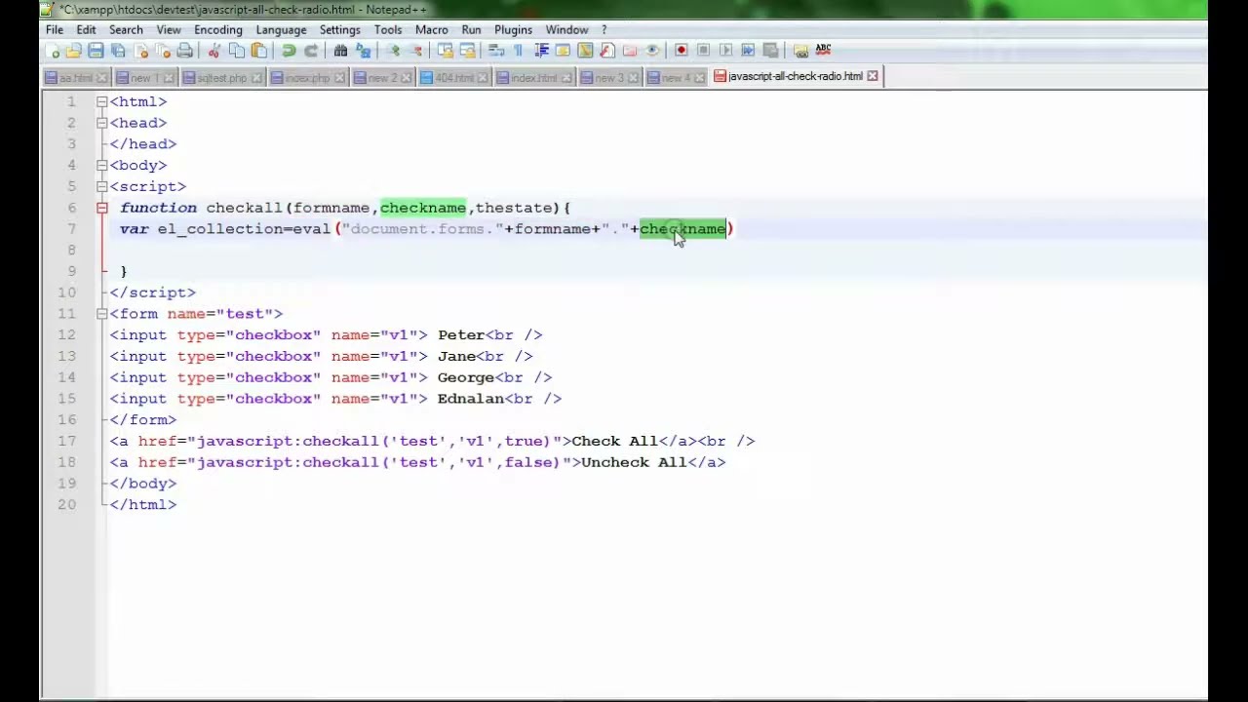The image size is (1248, 702).
Task: Collapse the head fold on line 2
Action: [101, 123]
